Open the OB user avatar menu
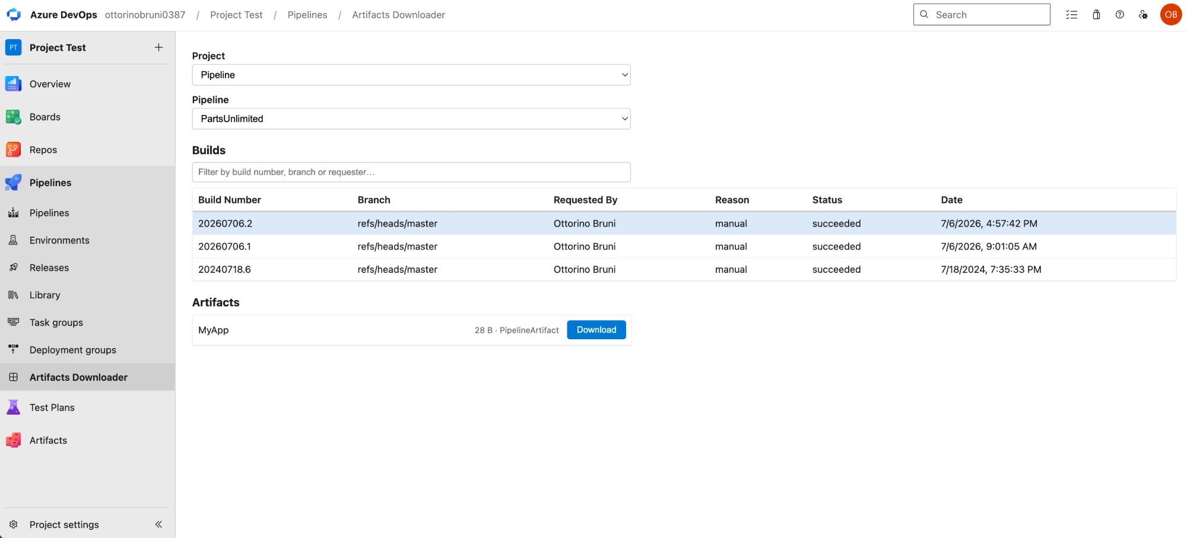This screenshot has height=538, width=1187. [x=1171, y=15]
